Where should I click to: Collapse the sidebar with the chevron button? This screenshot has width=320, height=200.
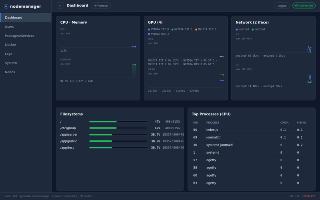coord(60,6)
